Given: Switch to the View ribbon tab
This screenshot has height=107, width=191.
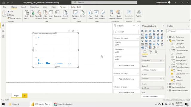Looking at the screenshot, I should (45, 7).
